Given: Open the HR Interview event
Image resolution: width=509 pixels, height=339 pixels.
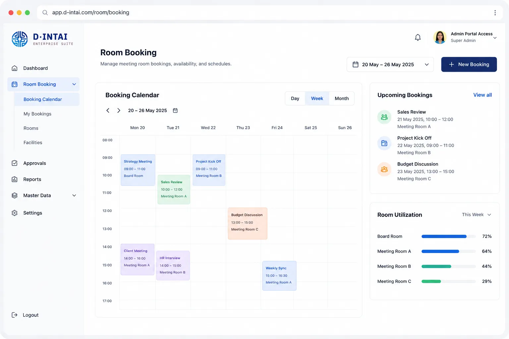Looking at the screenshot, I should pyautogui.click(x=173, y=266).
